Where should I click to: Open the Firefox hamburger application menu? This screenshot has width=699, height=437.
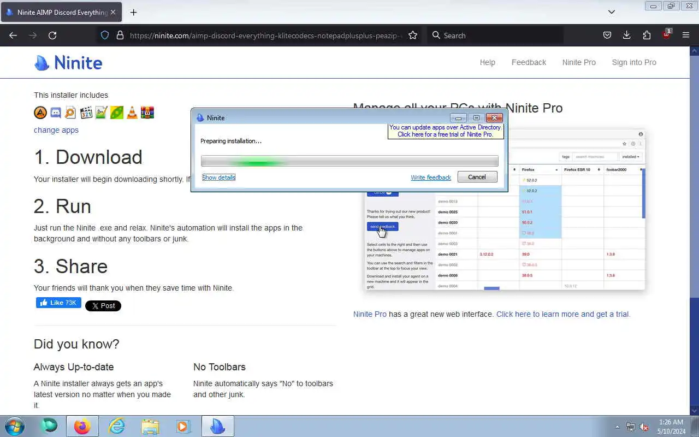(686, 35)
